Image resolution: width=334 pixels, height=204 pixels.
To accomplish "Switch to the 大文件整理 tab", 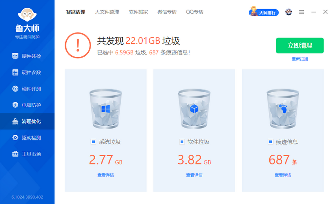I will point(107,12).
